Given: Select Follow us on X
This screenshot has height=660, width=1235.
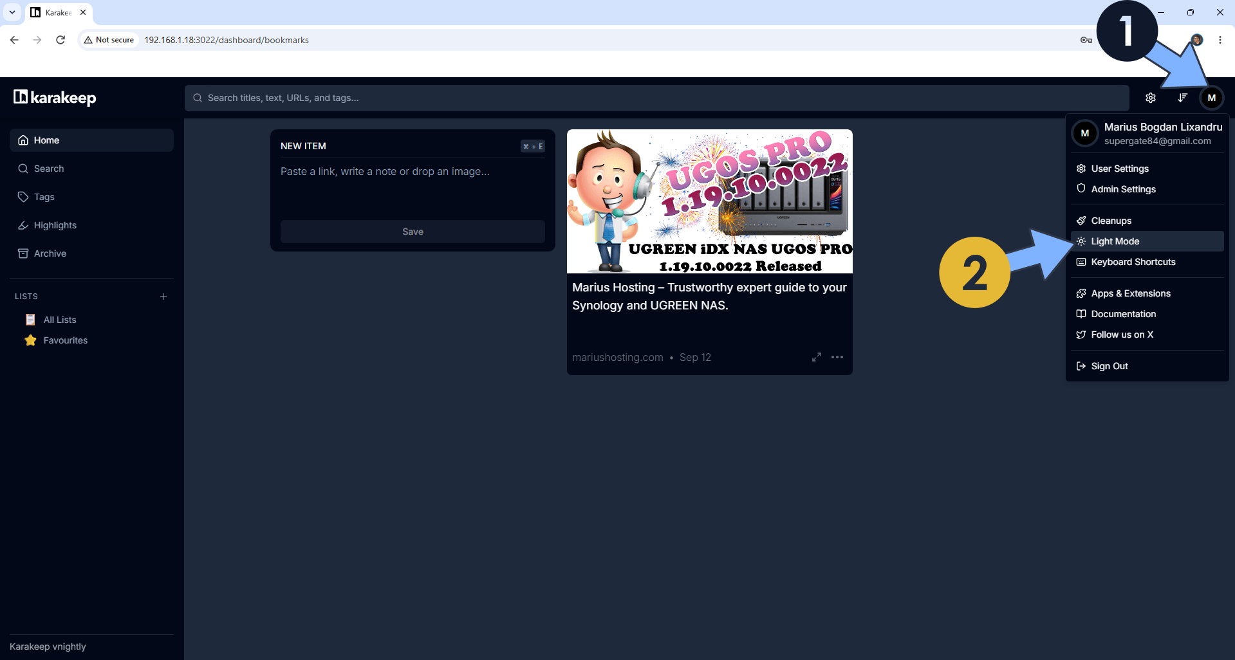Looking at the screenshot, I should click(1147, 335).
